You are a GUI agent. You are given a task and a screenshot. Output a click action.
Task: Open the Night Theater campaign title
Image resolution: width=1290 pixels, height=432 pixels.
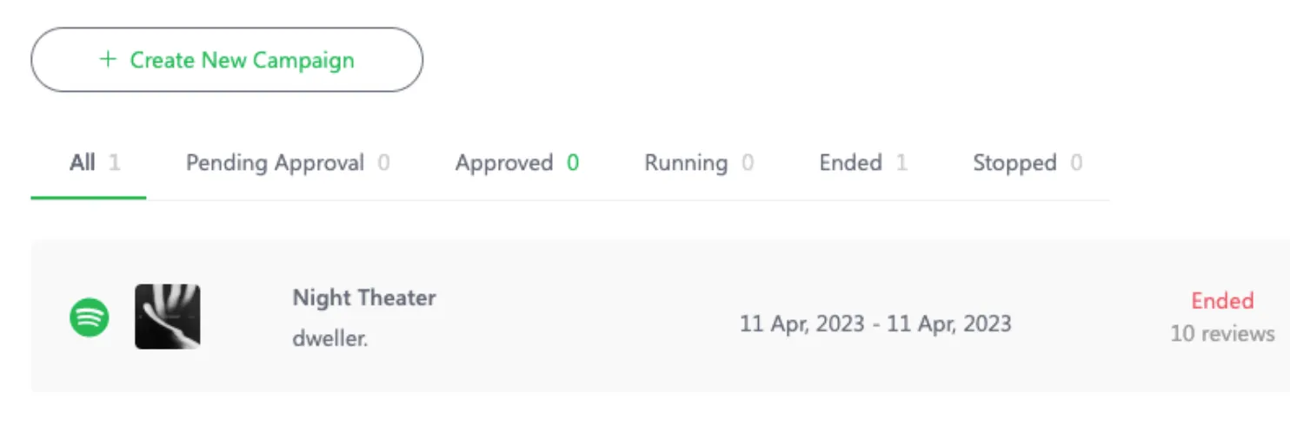364,298
